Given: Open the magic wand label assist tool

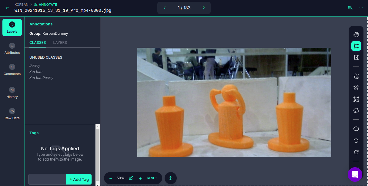Looking at the screenshot, I should [356, 88].
